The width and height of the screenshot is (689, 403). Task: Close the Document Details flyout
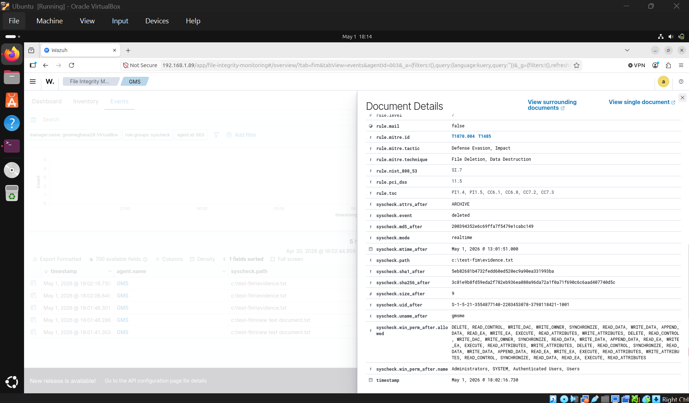click(682, 98)
